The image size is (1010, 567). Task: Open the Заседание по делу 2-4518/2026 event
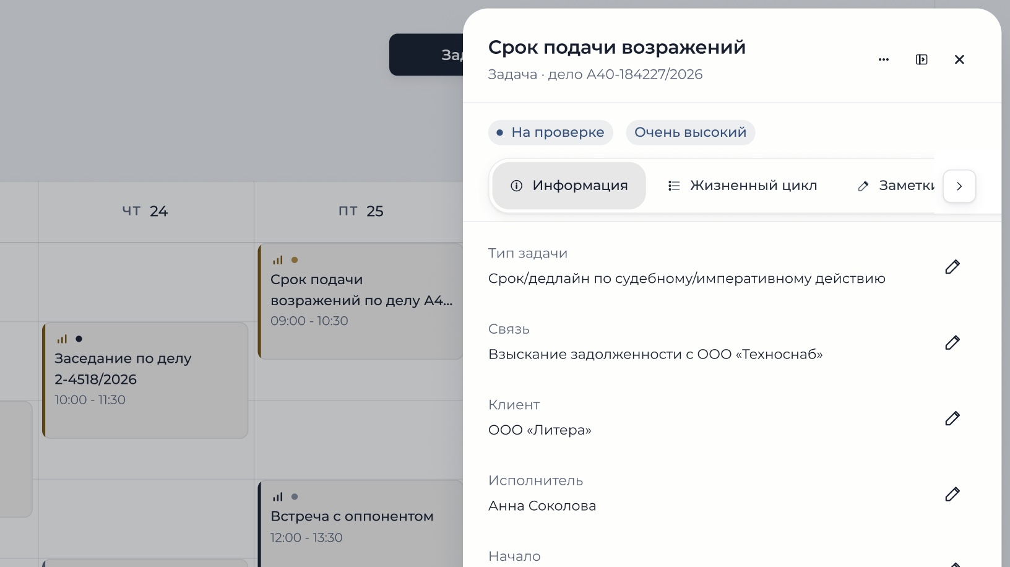[x=145, y=380]
